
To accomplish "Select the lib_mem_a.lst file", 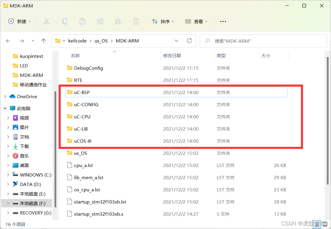I will point(176,178).
